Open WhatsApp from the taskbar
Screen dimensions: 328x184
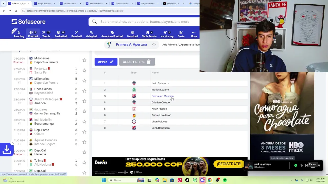click(x=195, y=180)
